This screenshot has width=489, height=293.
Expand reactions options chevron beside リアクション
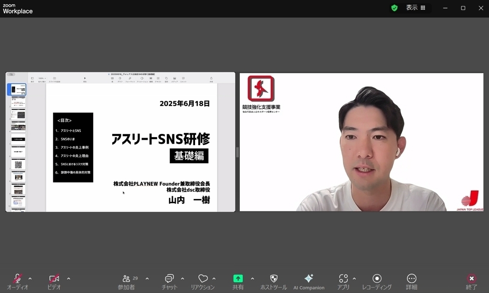tap(214, 278)
